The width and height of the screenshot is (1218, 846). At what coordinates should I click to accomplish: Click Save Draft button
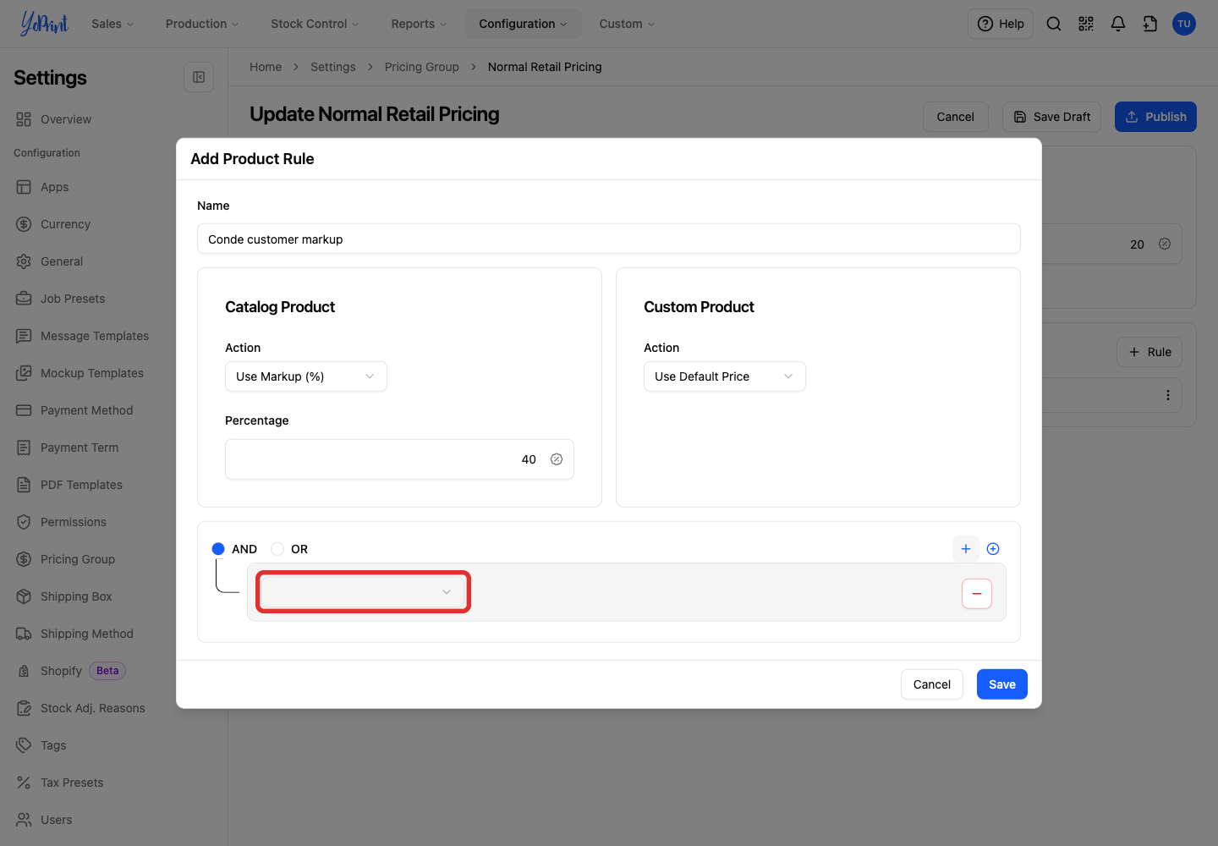1051,117
